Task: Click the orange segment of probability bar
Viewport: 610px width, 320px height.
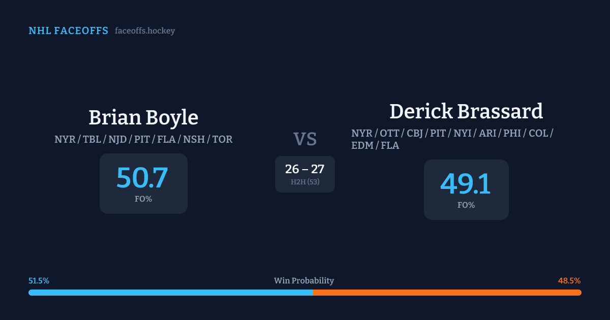Action: tap(447, 293)
